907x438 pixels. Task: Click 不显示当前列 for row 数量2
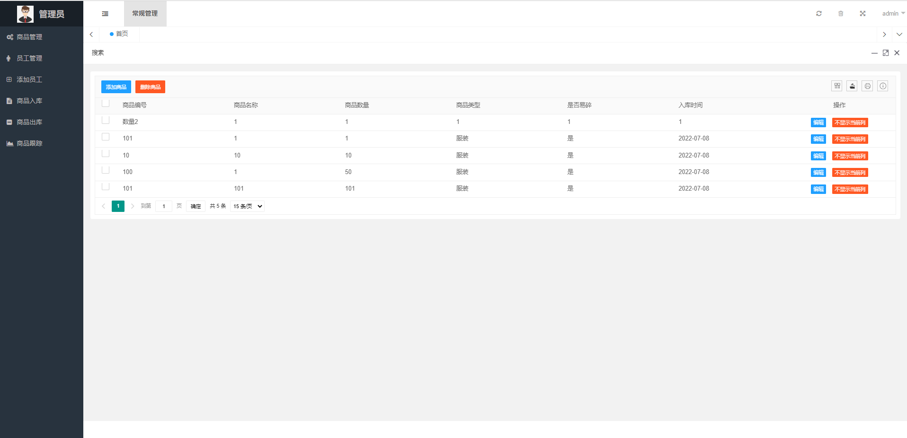coord(850,123)
